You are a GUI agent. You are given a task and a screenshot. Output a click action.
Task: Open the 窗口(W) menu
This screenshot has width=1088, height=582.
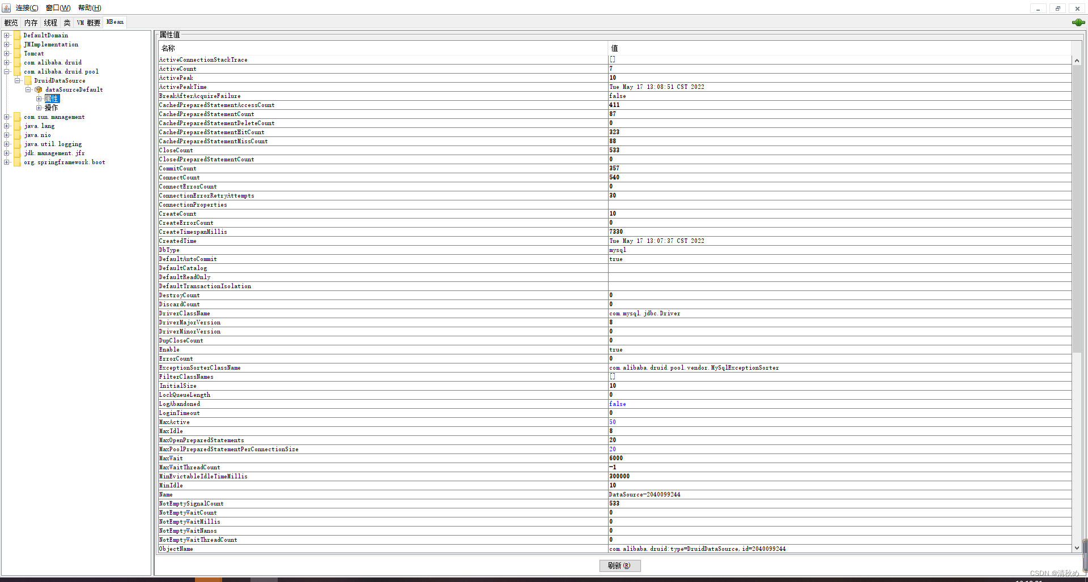point(58,8)
